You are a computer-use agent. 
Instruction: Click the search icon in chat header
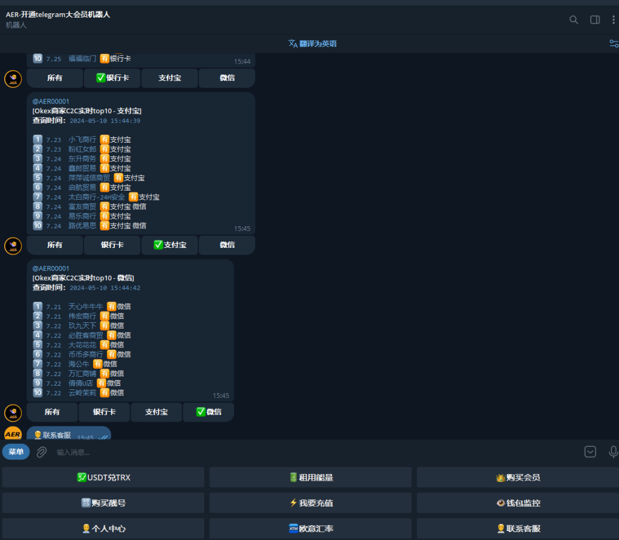pos(574,20)
